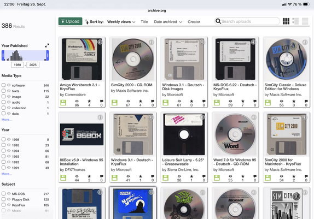Screen dimensions: 314x219
Task: Check the texts media type box
Action: pos(3,91)
